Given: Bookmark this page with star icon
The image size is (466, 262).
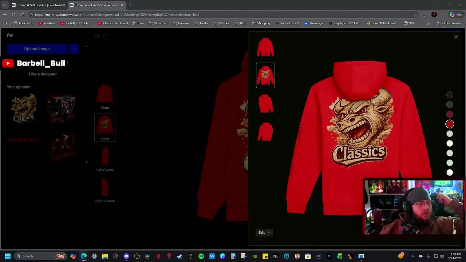Looking at the screenshot, I should point(415,15).
